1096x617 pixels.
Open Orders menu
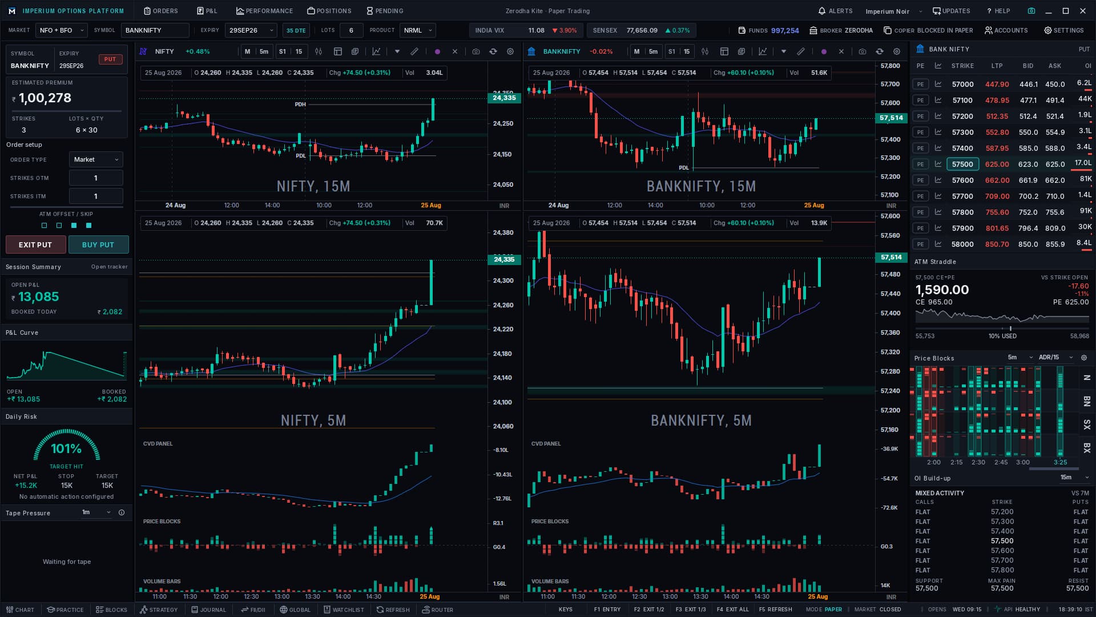pyautogui.click(x=161, y=11)
